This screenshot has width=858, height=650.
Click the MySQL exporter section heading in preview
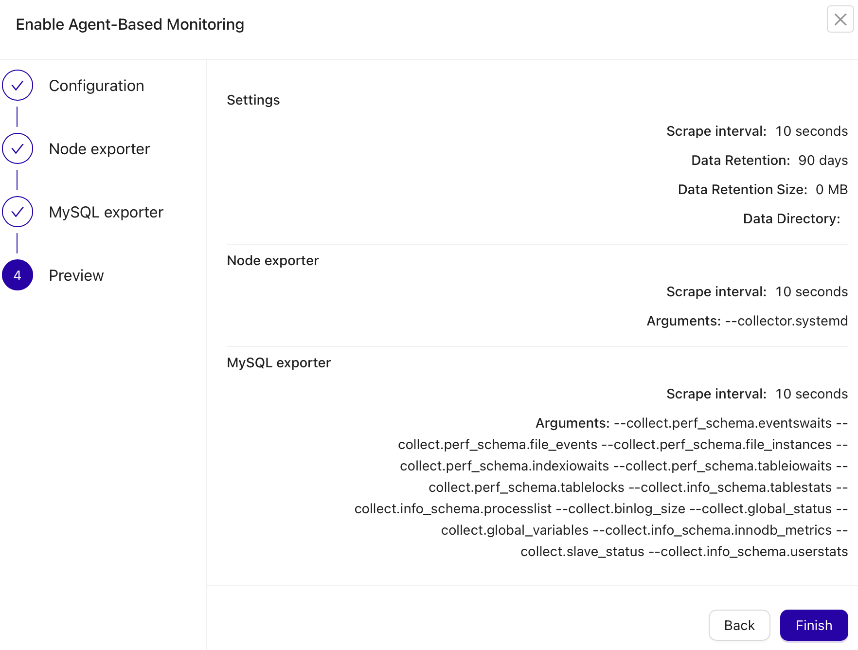click(x=279, y=363)
